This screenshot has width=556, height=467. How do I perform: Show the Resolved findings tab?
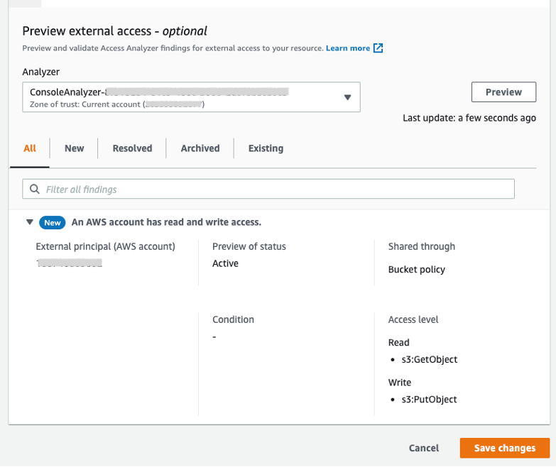pos(132,148)
